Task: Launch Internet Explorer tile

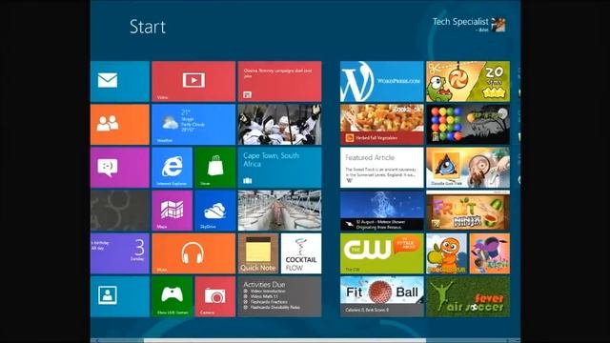Action: tap(172, 168)
